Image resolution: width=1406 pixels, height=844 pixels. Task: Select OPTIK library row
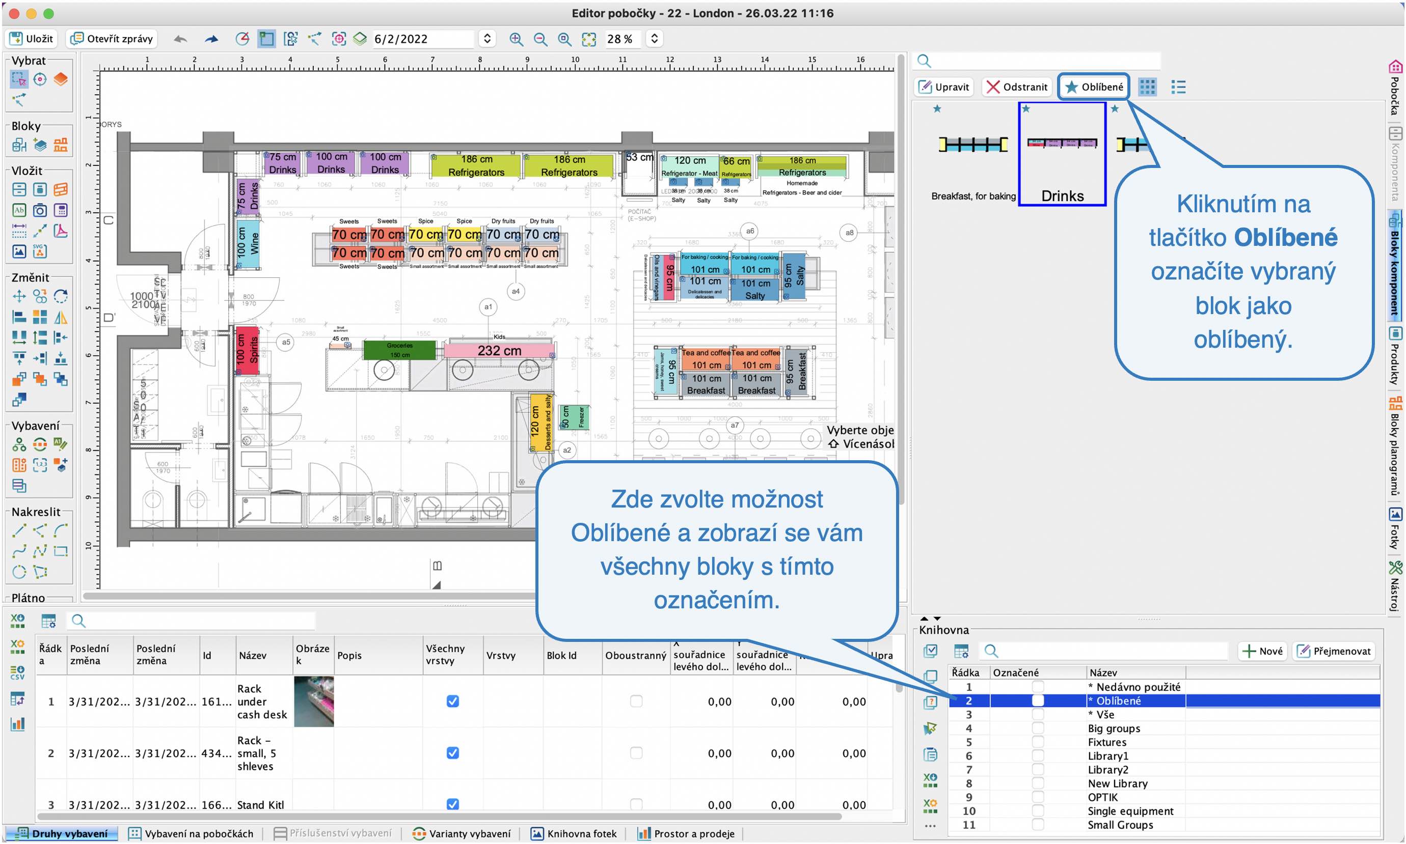(1164, 797)
